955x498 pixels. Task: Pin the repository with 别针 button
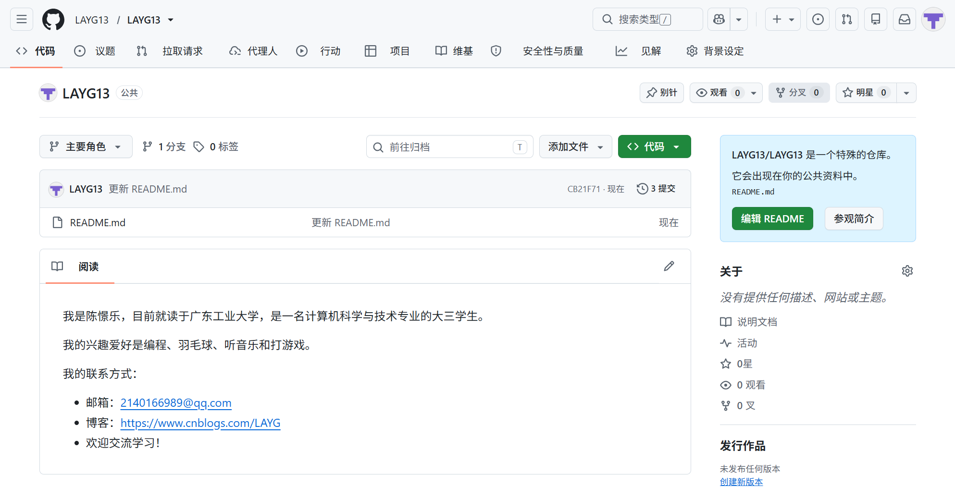coord(662,93)
